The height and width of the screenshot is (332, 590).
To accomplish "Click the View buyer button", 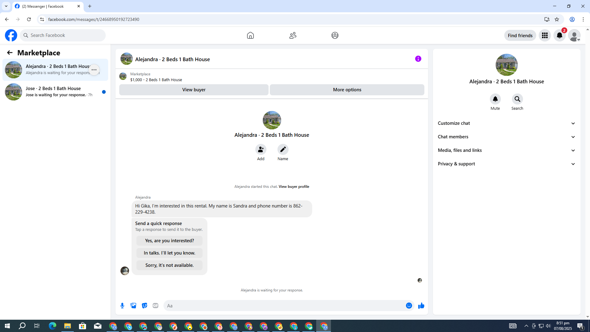I will coord(194,90).
